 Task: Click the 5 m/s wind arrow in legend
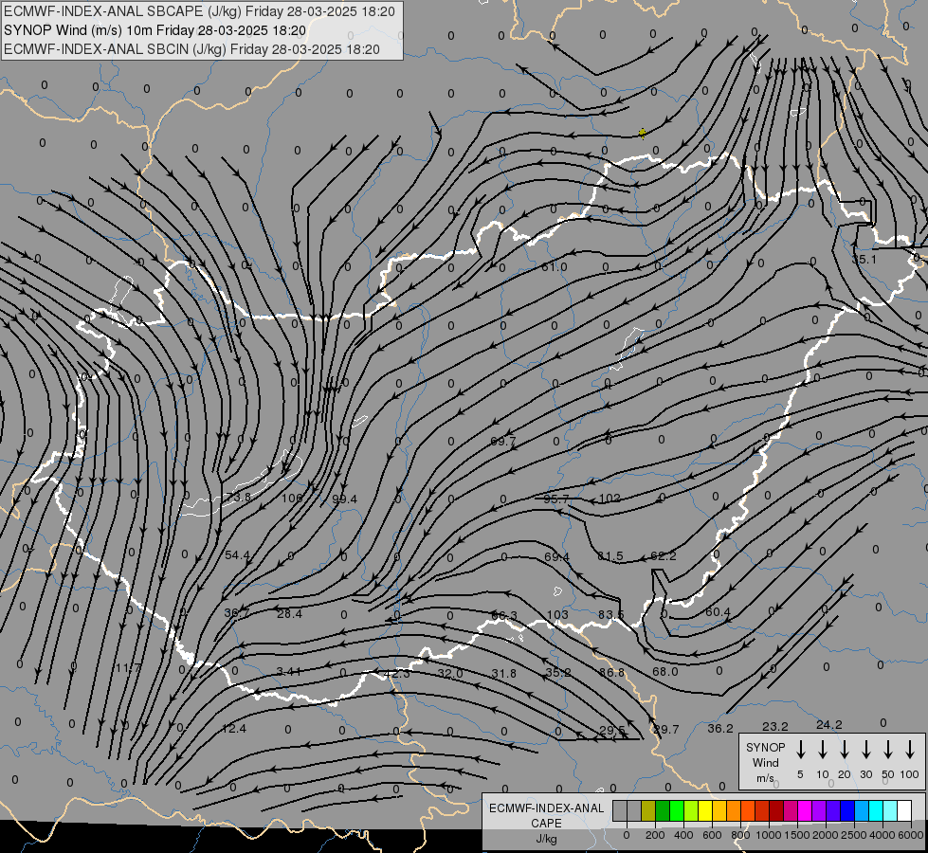tap(800, 750)
